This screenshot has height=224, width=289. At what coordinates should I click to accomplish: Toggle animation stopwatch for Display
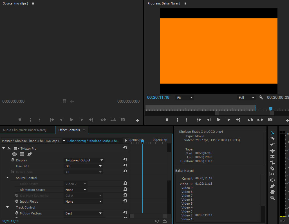[13, 160]
